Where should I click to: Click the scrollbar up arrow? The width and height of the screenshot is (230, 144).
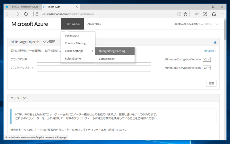pos(225,19)
